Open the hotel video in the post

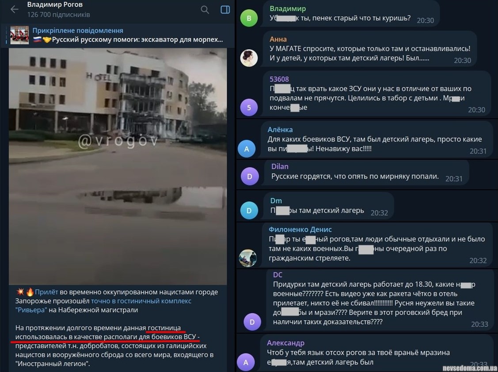coord(118,166)
